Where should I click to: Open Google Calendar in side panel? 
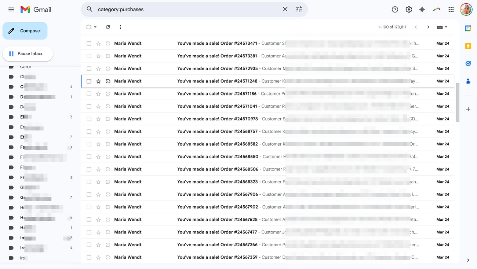(x=468, y=29)
